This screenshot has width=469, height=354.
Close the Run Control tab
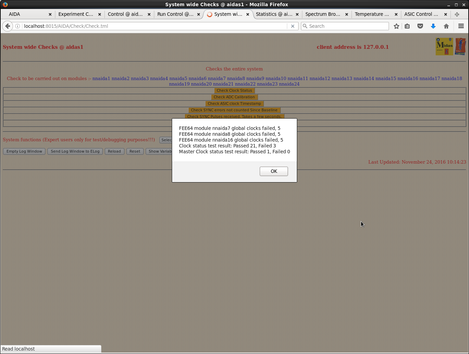(x=199, y=14)
